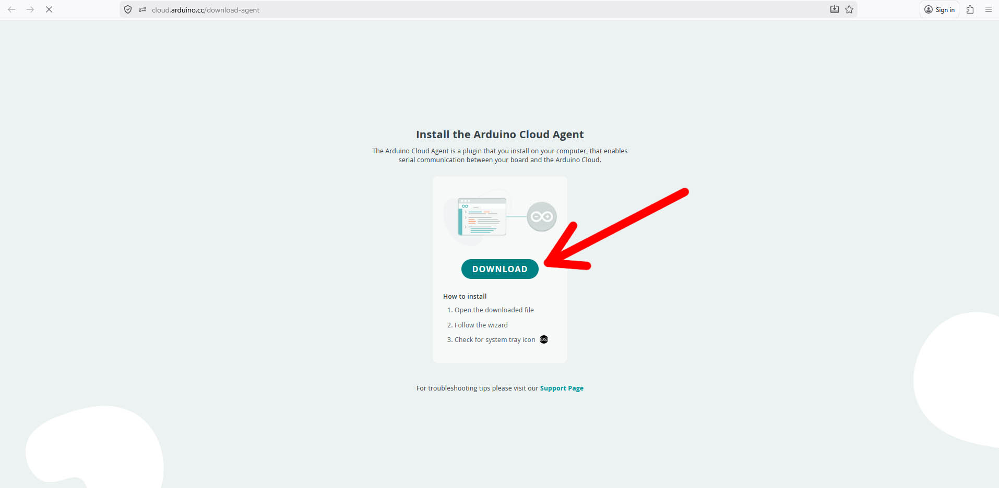Stop the page from loading
Viewport: 999px width, 488px height.
tap(49, 9)
